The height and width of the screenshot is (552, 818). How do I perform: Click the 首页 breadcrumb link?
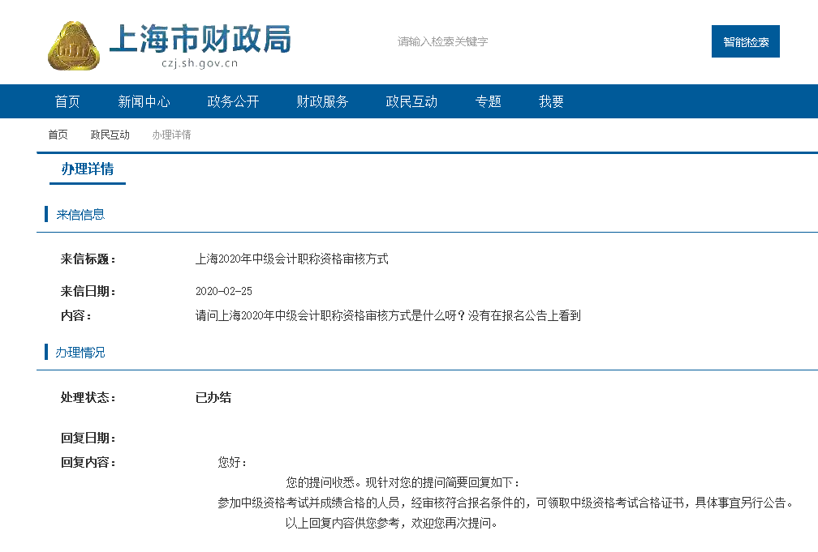pyautogui.click(x=57, y=134)
